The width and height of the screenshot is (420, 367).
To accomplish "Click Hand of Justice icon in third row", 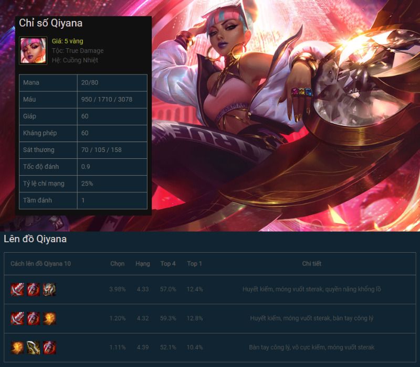I will tap(17, 348).
